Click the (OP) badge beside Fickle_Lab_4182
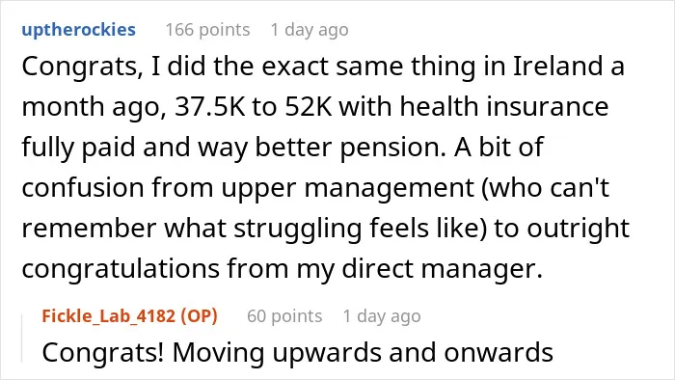The height and width of the screenshot is (380, 675). [x=199, y=316]
